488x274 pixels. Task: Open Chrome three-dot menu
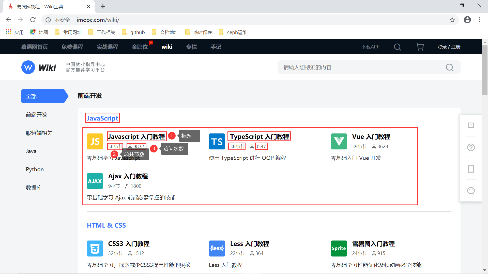pyautogui.click(x=479, y=20)
